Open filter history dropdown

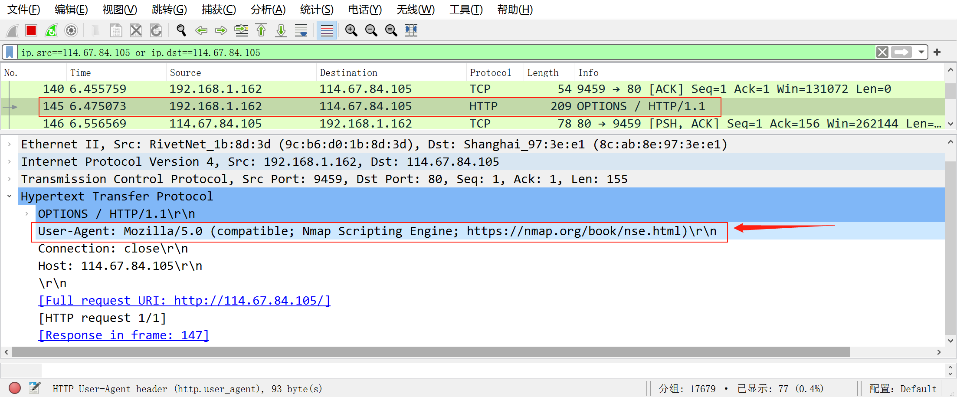tap(921, 52)
